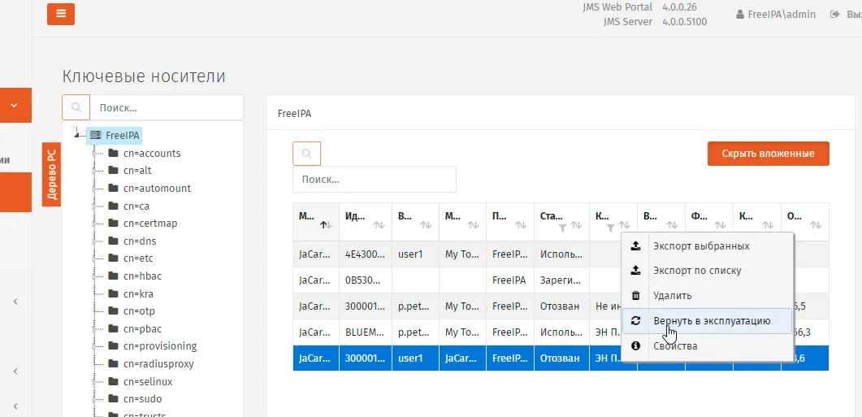Expand the cn=accounts tree node
862x417 pixels.
tap(94, 154)
